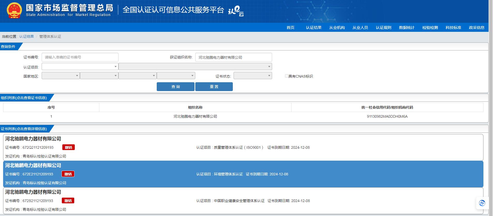Focus the 获证组织名称 input field

[x=234, y=57]
